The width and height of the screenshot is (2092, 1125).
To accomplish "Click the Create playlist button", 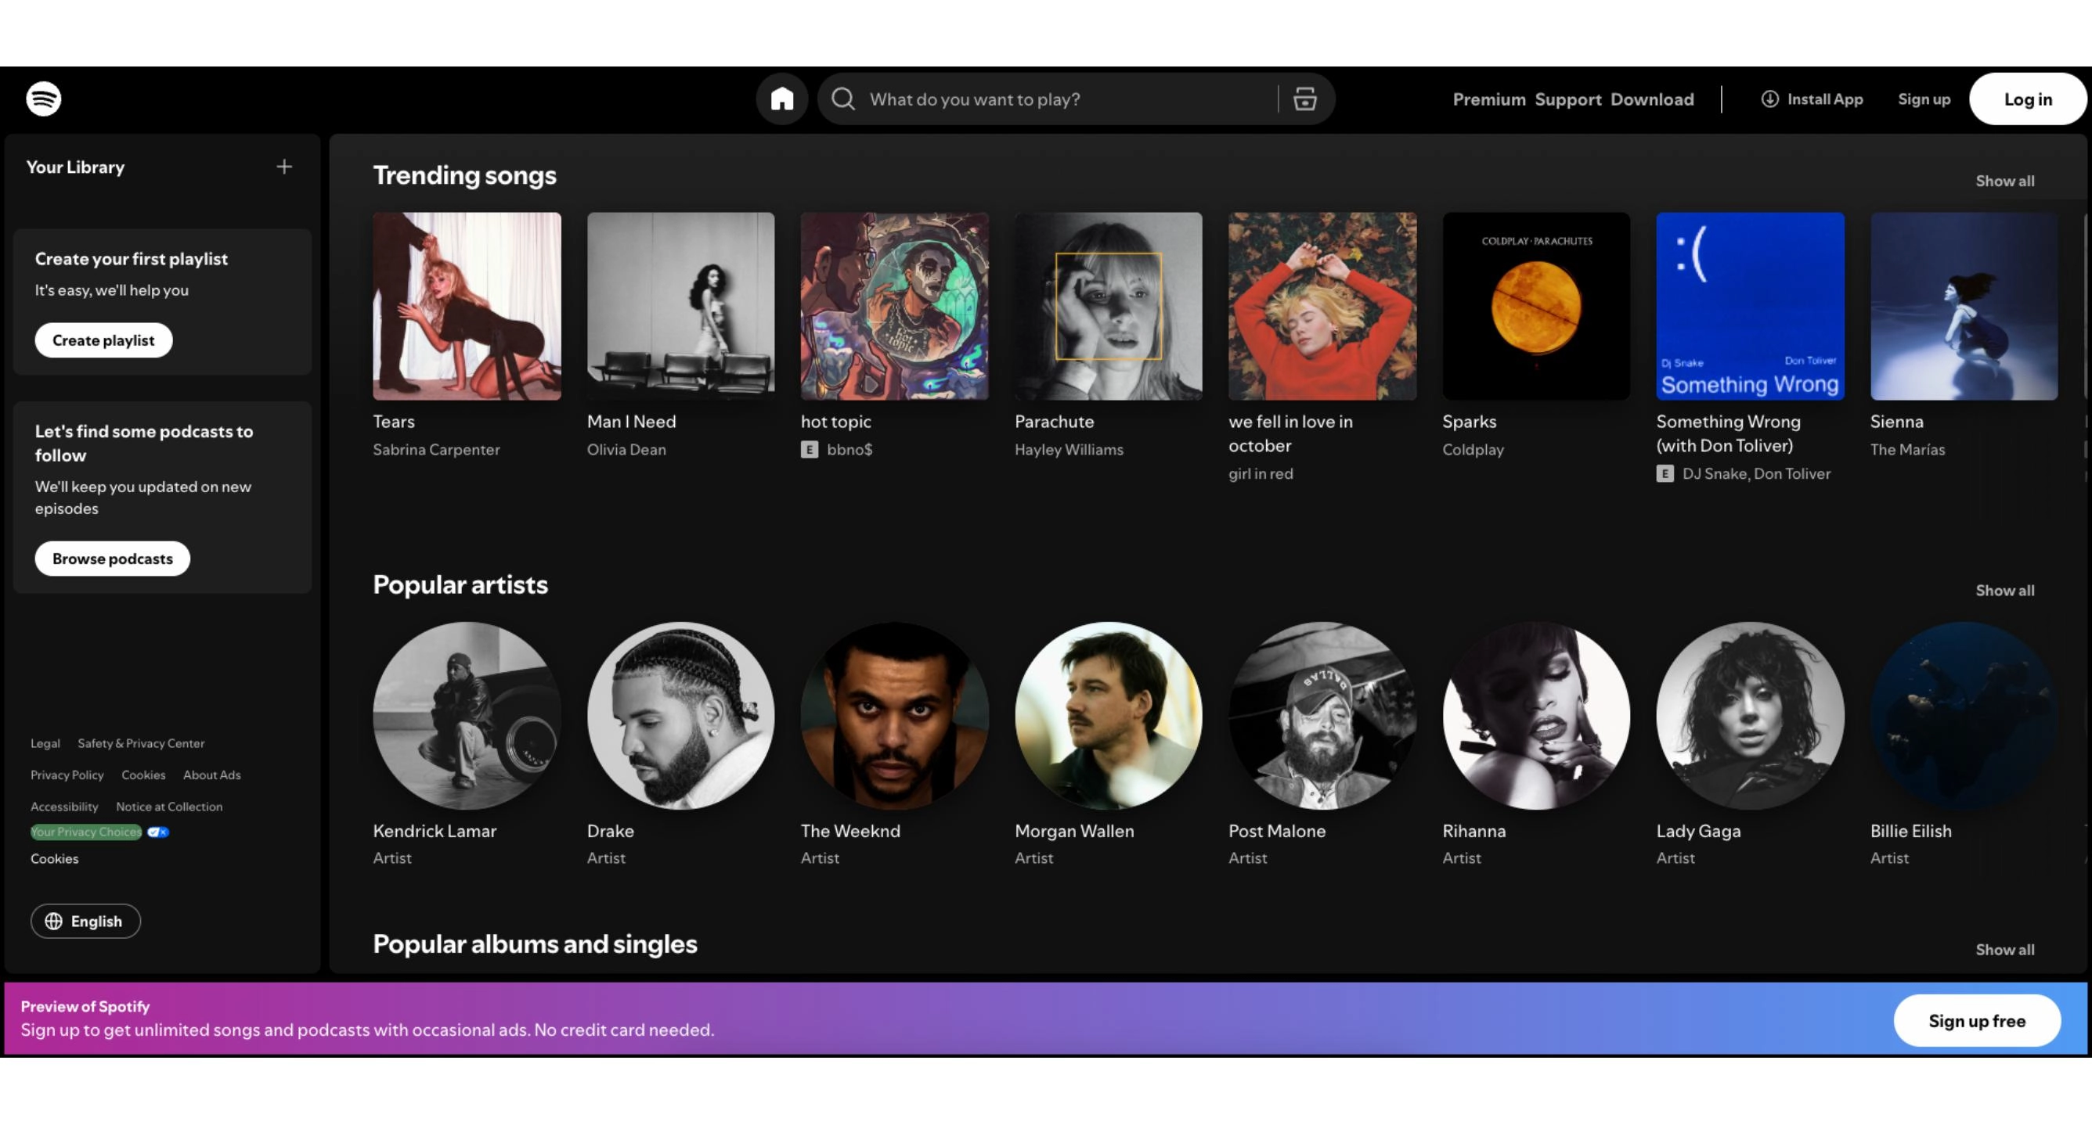I will 103,340.
